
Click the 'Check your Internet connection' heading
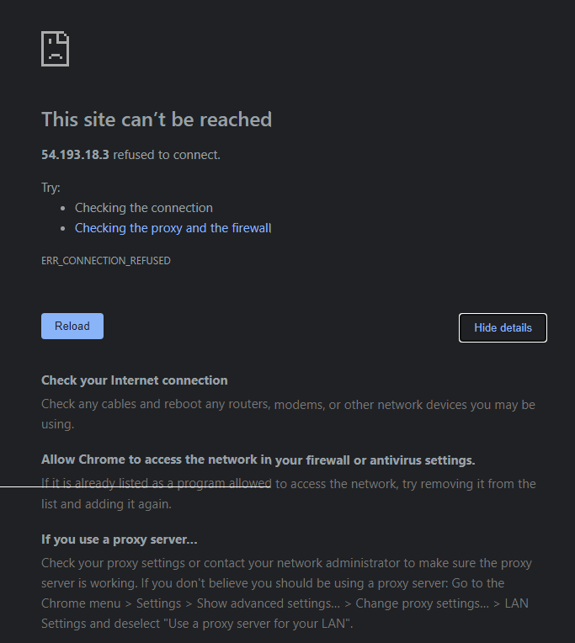[134, 380]
